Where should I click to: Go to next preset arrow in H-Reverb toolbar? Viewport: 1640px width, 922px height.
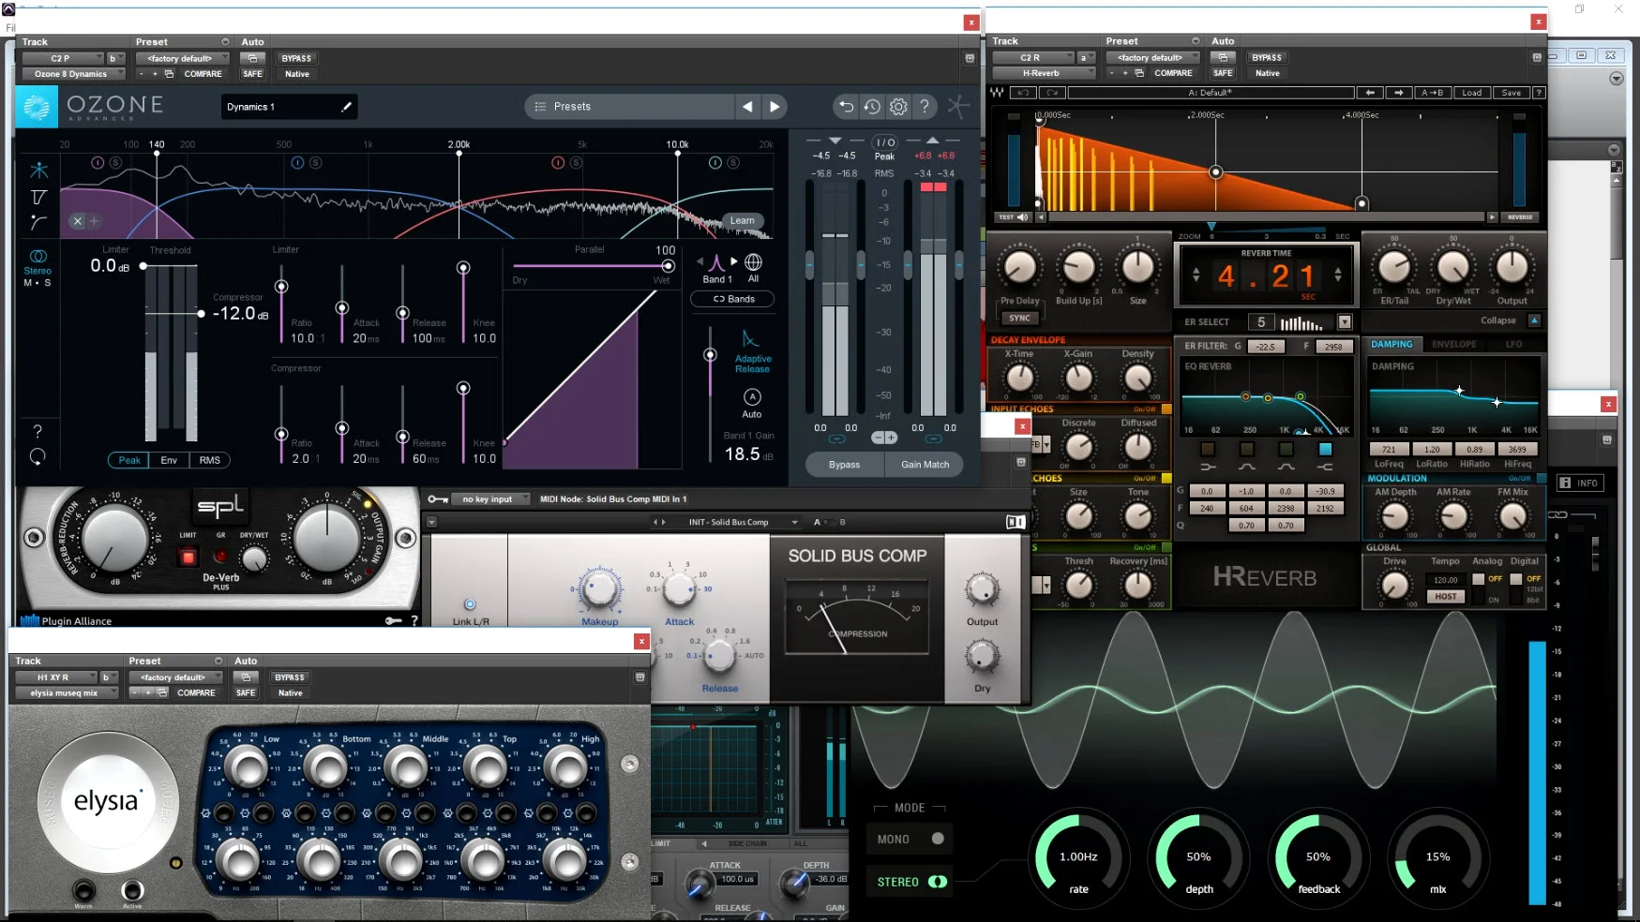(x=1399, y=93)
